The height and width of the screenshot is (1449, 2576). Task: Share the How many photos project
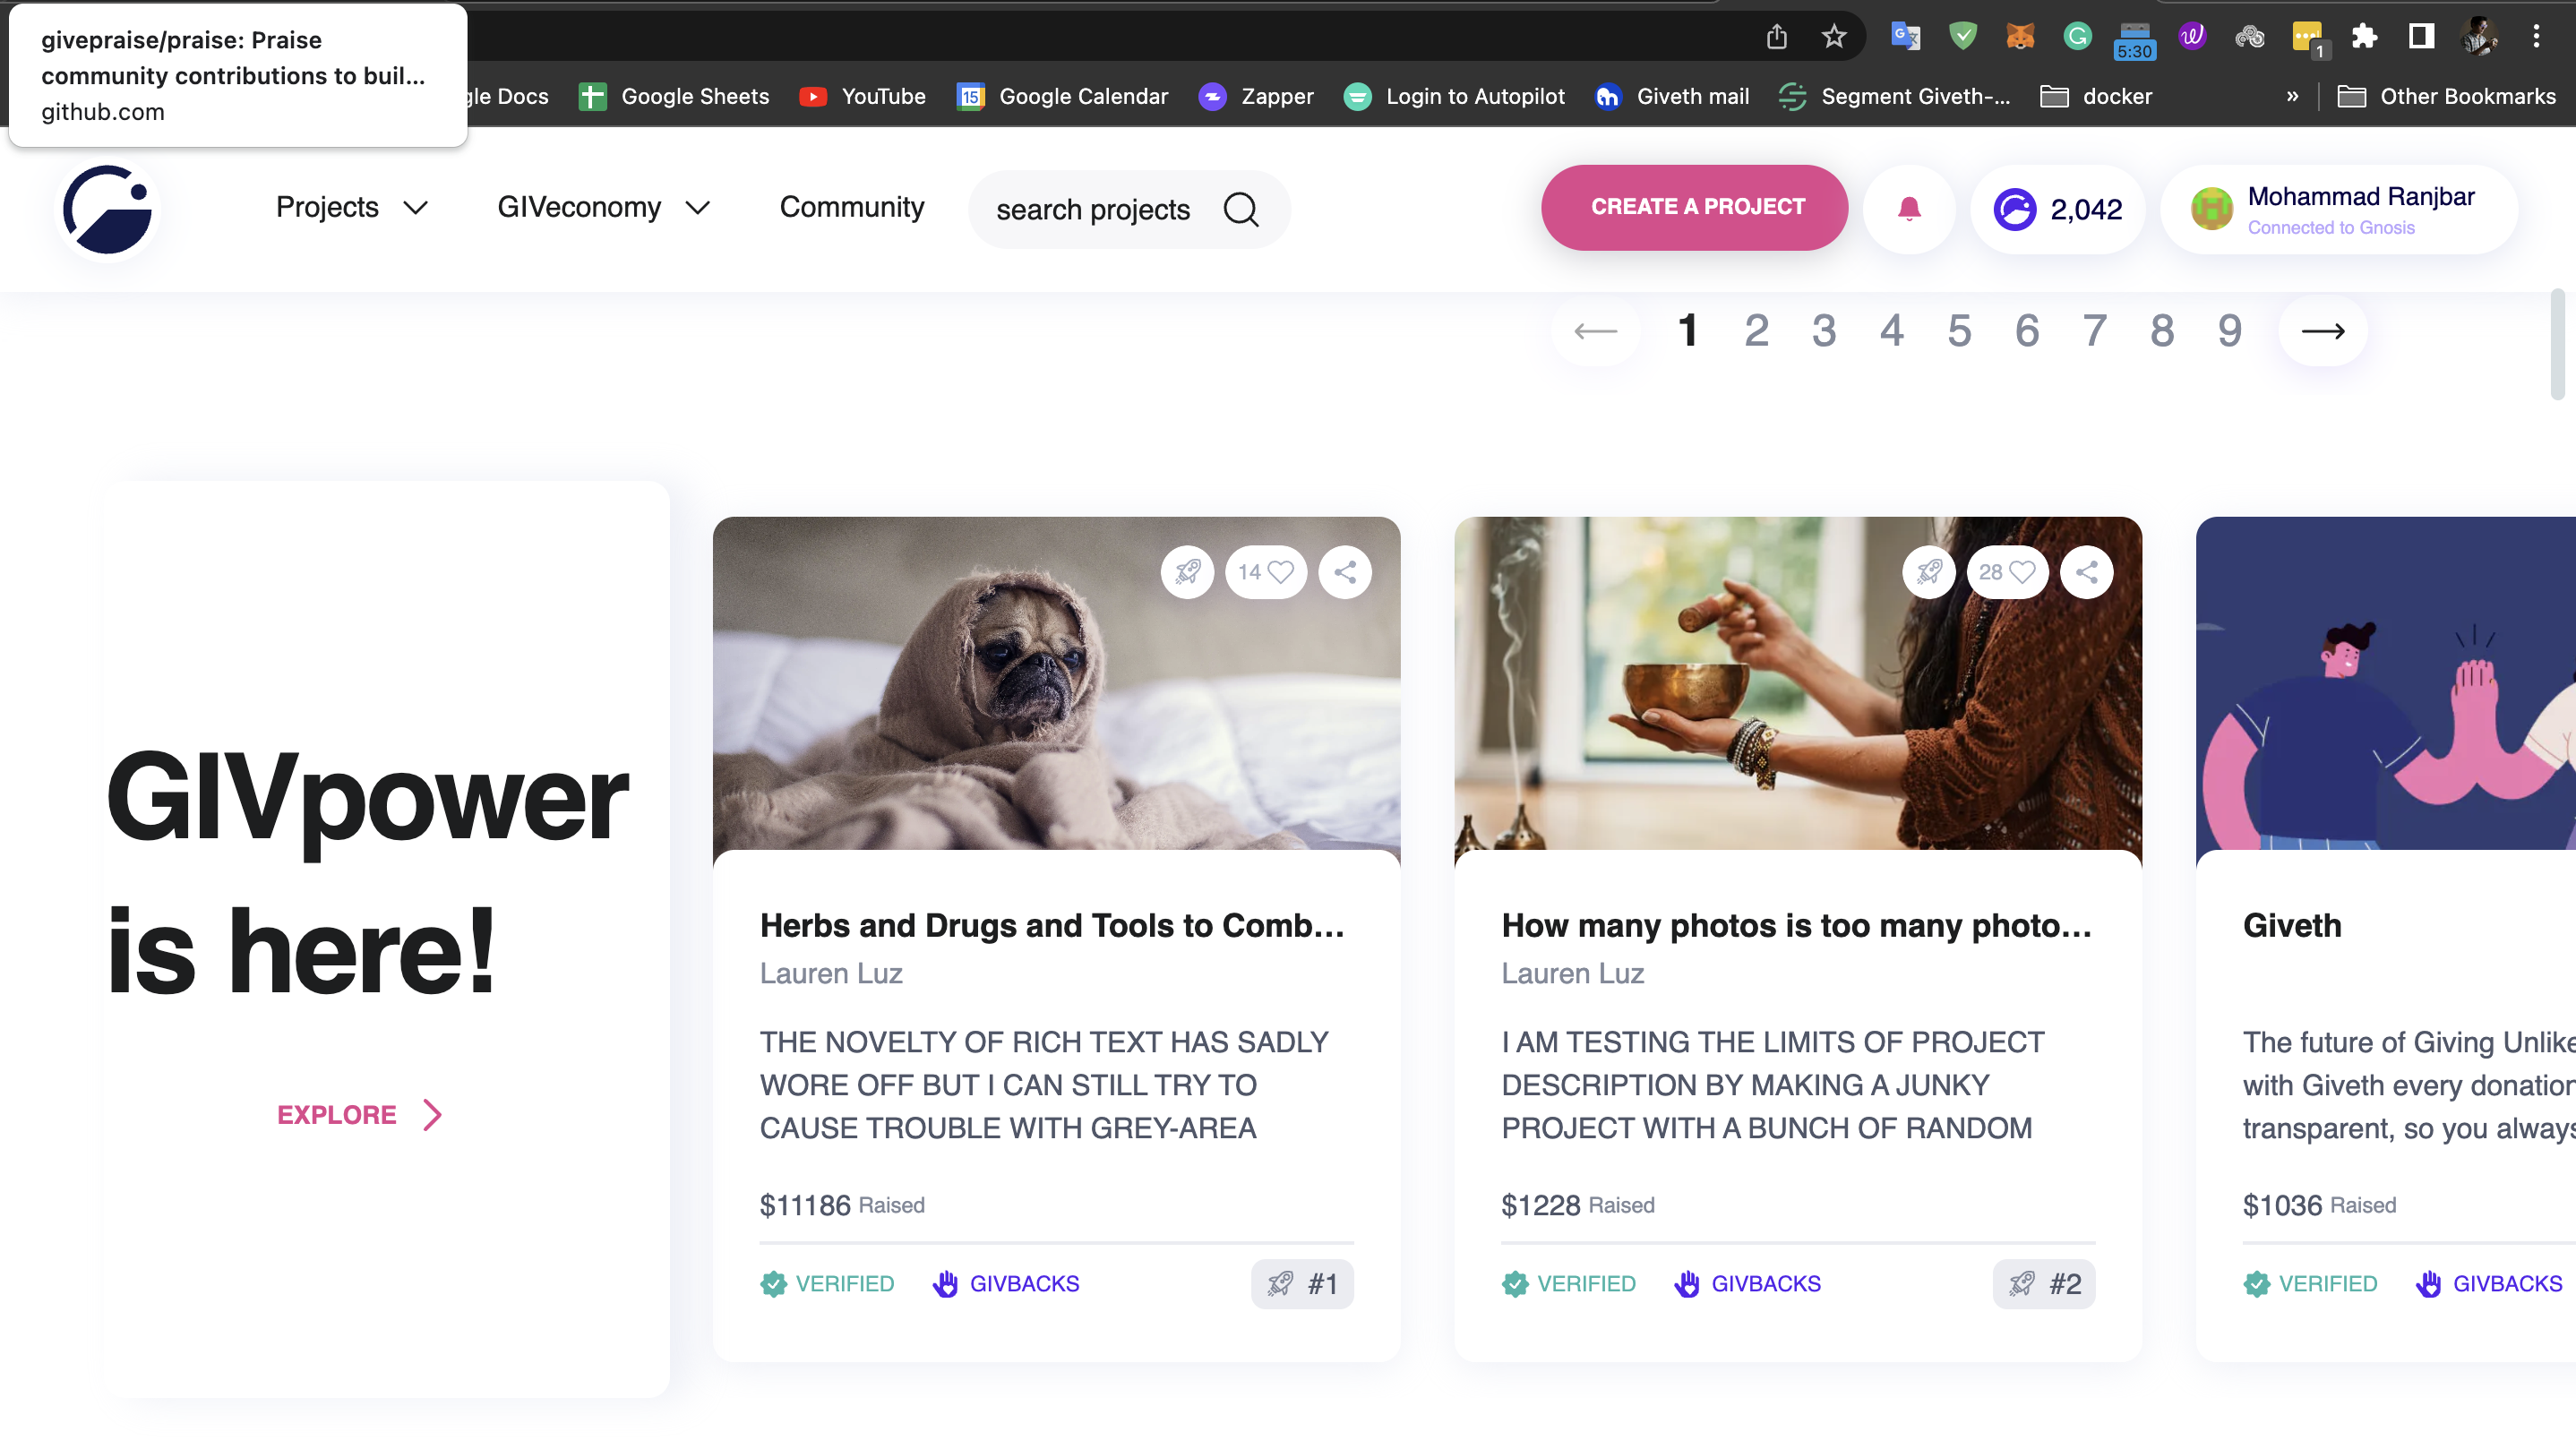click(2086, 572)
